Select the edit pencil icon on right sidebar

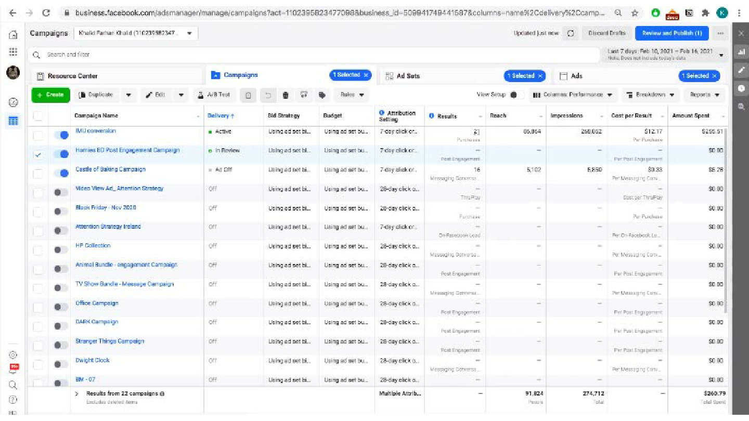[x=741, y=70]
